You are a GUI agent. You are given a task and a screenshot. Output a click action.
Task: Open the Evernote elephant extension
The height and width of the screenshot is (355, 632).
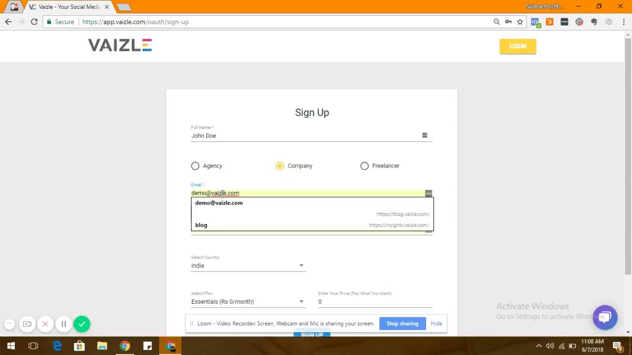click(x=594, y=22)
